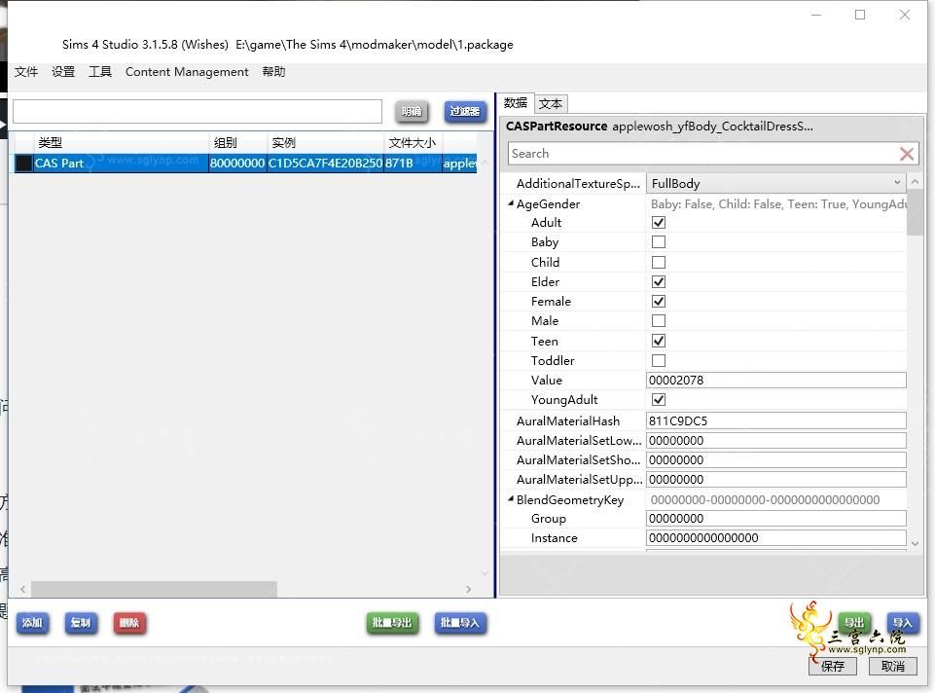Click the property grid vertical scrollbar thumb

[915, 212]
